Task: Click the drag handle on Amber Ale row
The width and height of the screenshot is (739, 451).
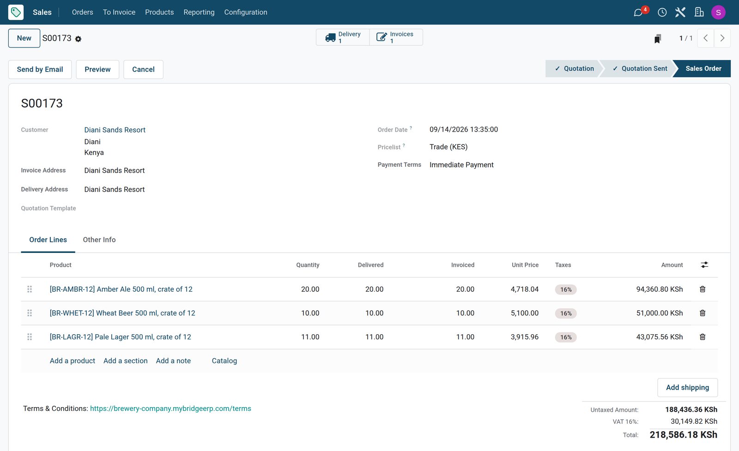Action: tap(30, 289)
